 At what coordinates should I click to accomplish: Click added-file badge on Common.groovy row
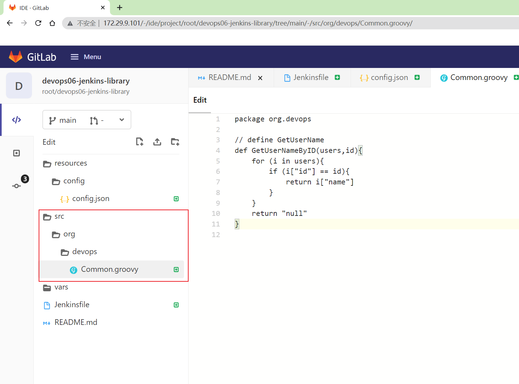176,269
